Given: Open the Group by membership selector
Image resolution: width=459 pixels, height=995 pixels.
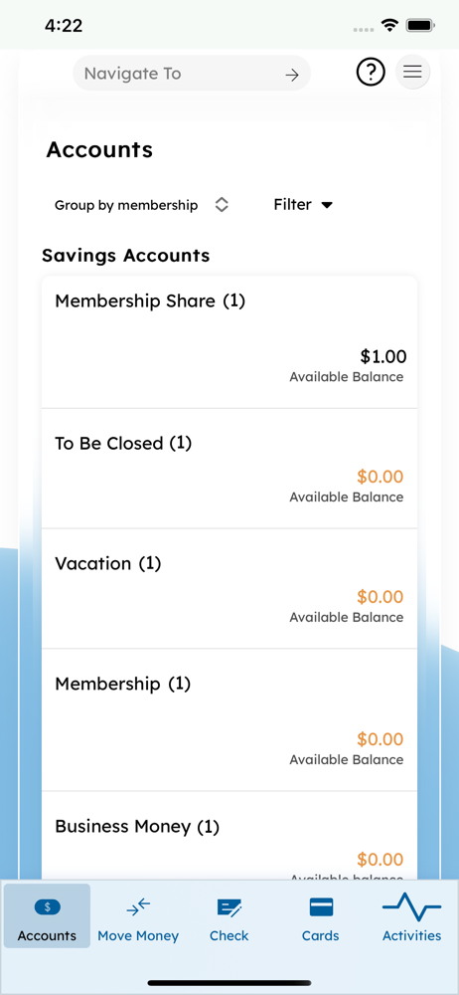Looking at the screenshot, I should click(141, 205).
